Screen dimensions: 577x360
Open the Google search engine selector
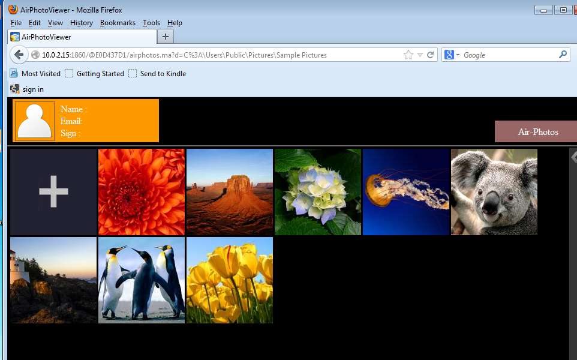pyautogui.click(x=452, y=55)
